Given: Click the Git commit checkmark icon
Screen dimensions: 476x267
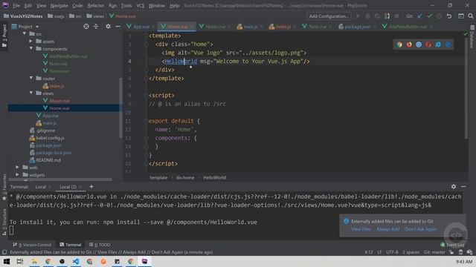Looking at the screenshot, I should click(x=429, y=16).
